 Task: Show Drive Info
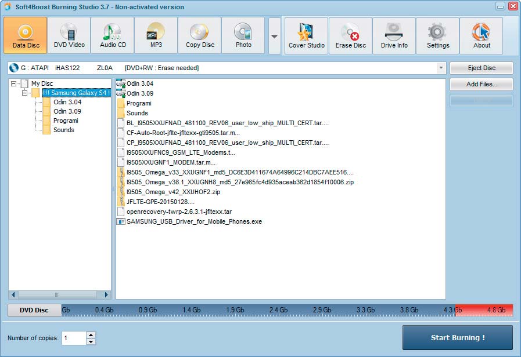[394, 36]
